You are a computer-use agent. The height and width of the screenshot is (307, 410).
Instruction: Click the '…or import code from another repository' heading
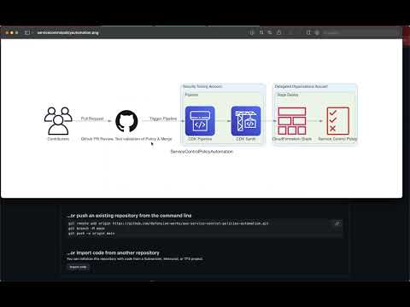[x=114, y=252]
